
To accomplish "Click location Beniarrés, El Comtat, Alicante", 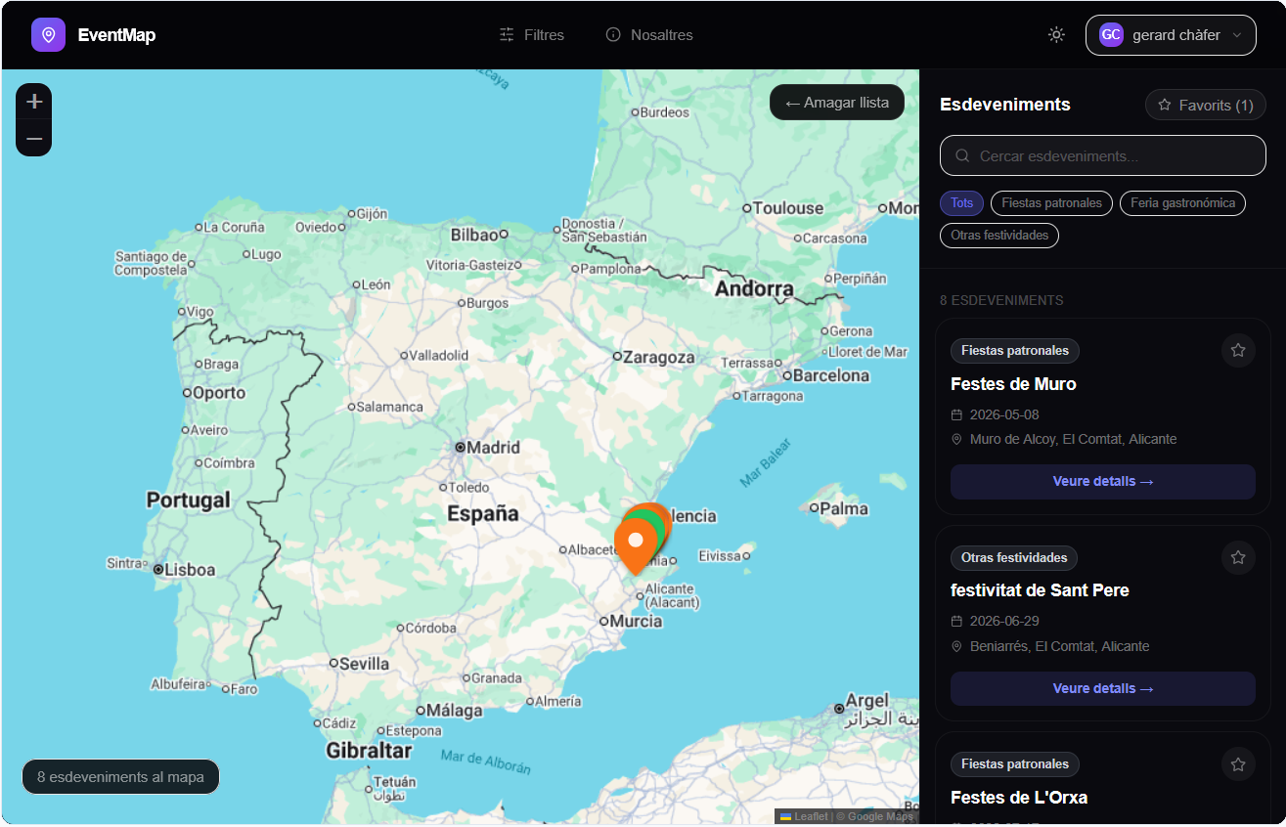I will (x=1059, y=647).
